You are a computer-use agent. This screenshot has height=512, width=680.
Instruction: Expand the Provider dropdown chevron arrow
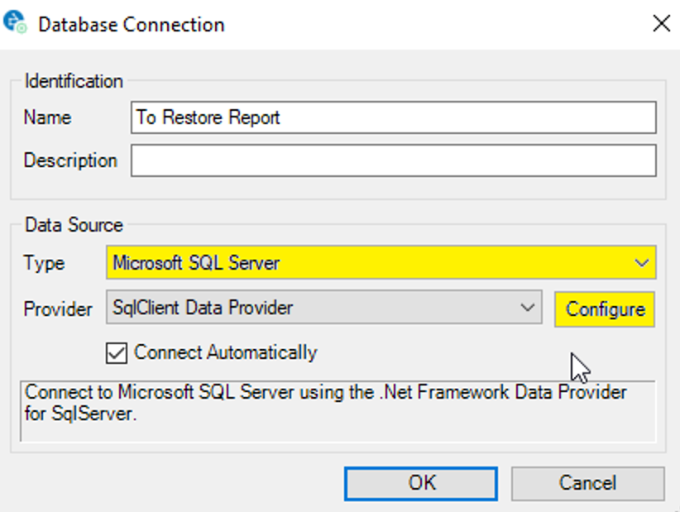(528, 309)
